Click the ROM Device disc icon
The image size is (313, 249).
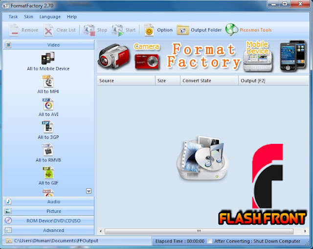coord(8,221)
